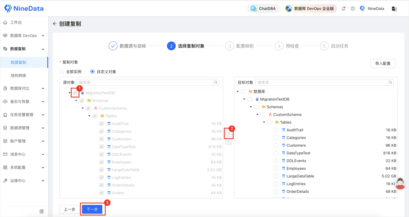Click the language switch icon
The width and height of the screenshot is (409, 217).
tap(394, 9)
